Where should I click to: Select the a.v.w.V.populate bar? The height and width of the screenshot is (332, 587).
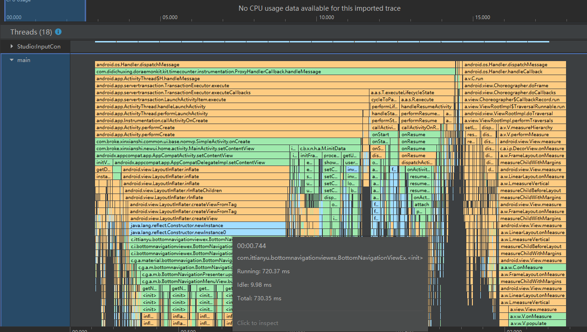pos(538,324)
